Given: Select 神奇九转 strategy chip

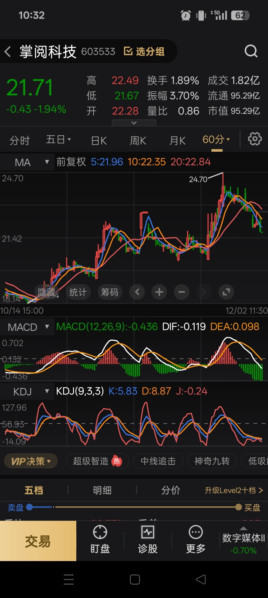Looking at the screenshot, I should (212, 461).
